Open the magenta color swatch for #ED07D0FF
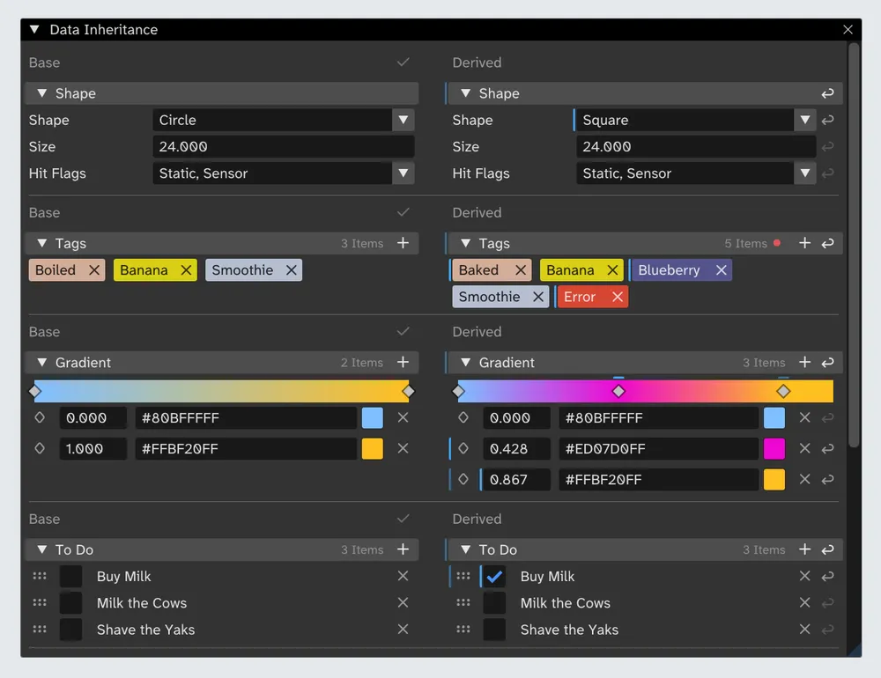The height and width of the screenshot is (678, 881). click(774, 449)
